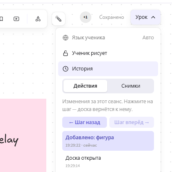Click the open padlock icon
The width and height of the screenshot is (172, 172).
pyautogui.click(x=66, y=53)
